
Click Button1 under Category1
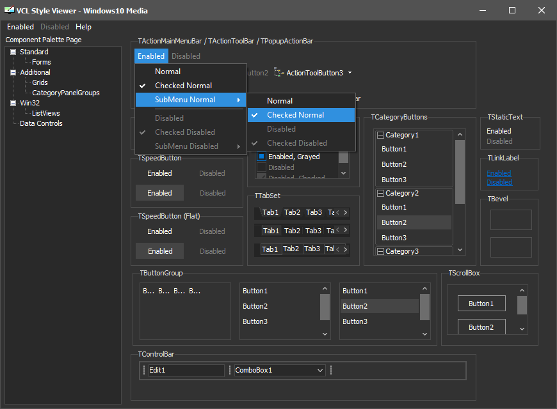point(414,149)
